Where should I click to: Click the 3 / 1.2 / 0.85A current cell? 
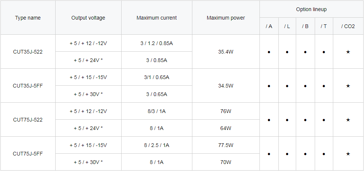[x=156, y=43]
